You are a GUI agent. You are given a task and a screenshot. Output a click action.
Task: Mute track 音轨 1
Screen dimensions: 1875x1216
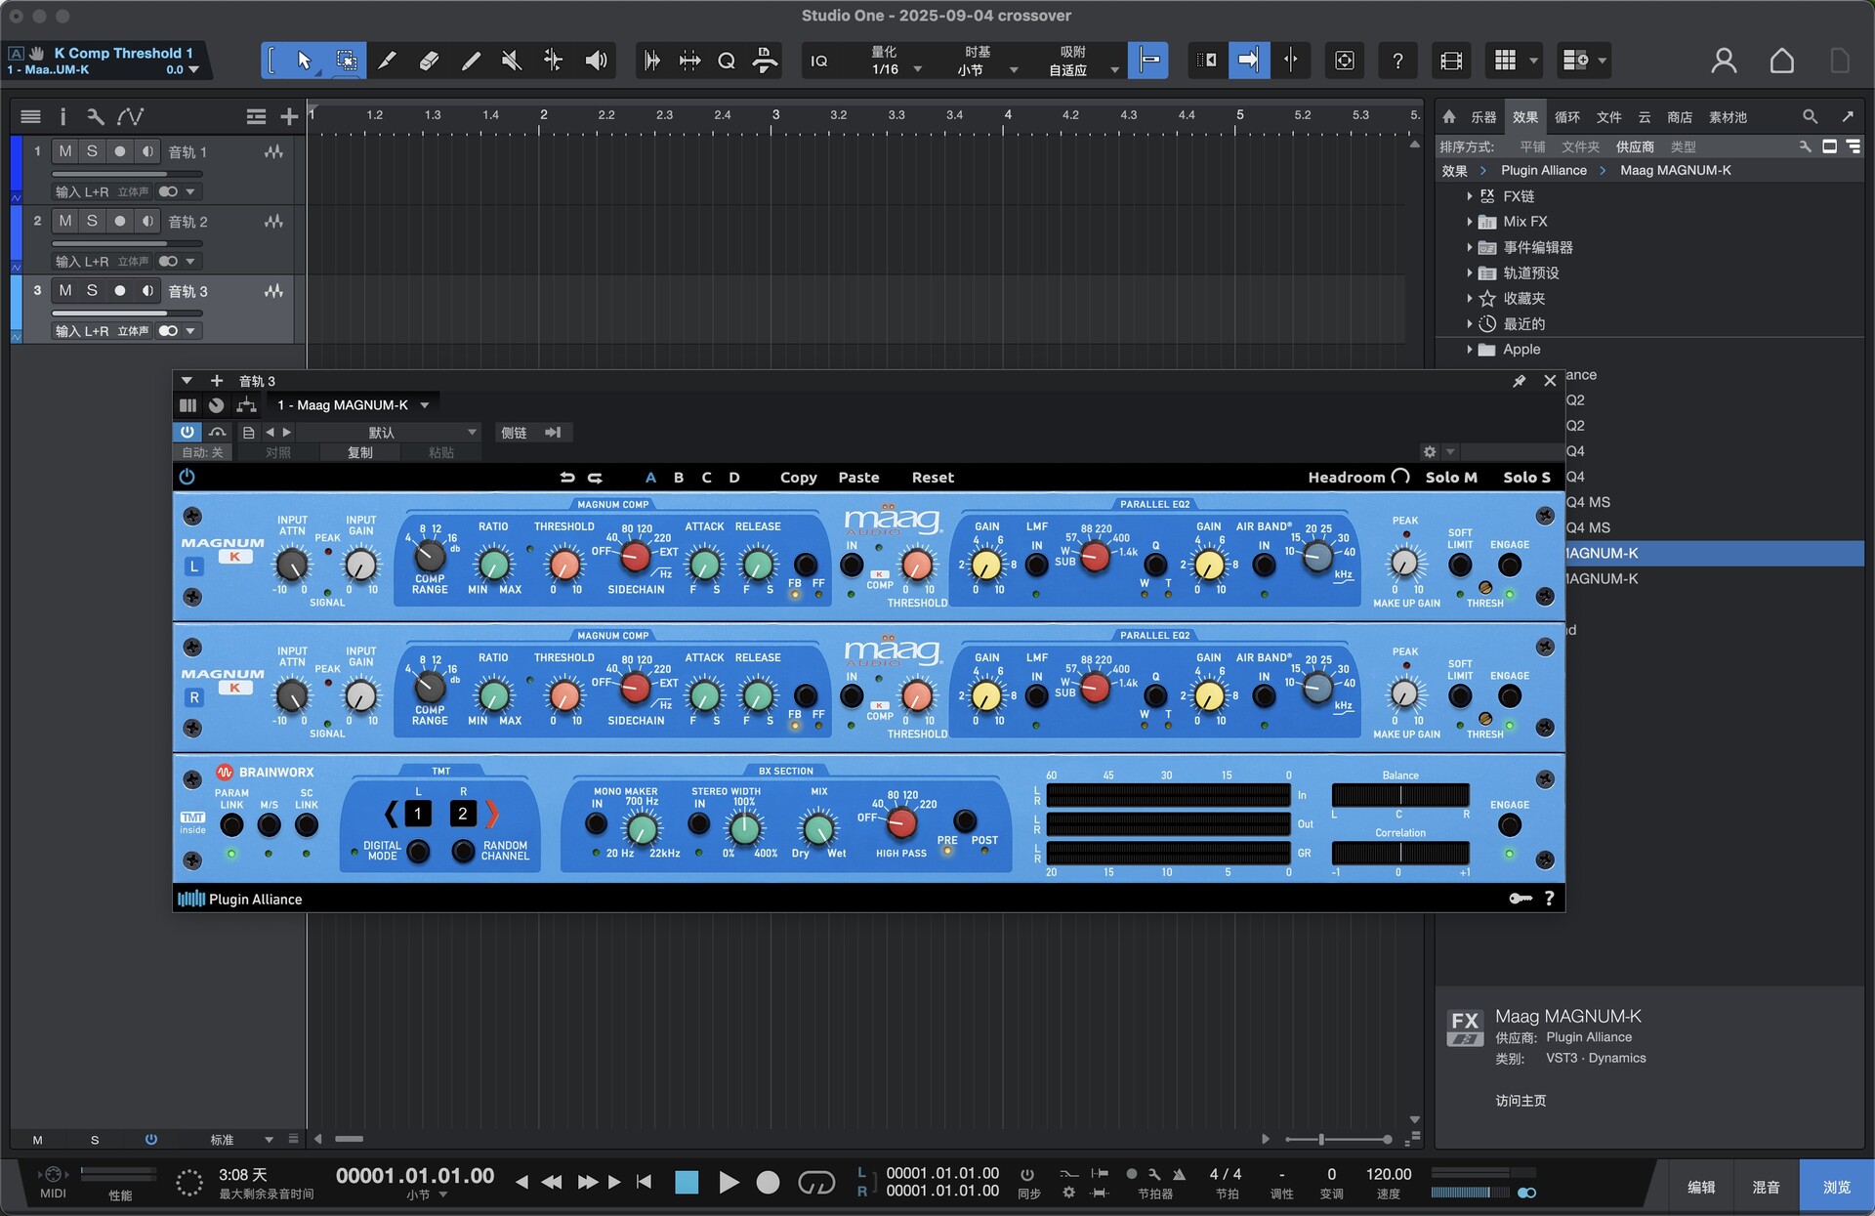[64, 151]
